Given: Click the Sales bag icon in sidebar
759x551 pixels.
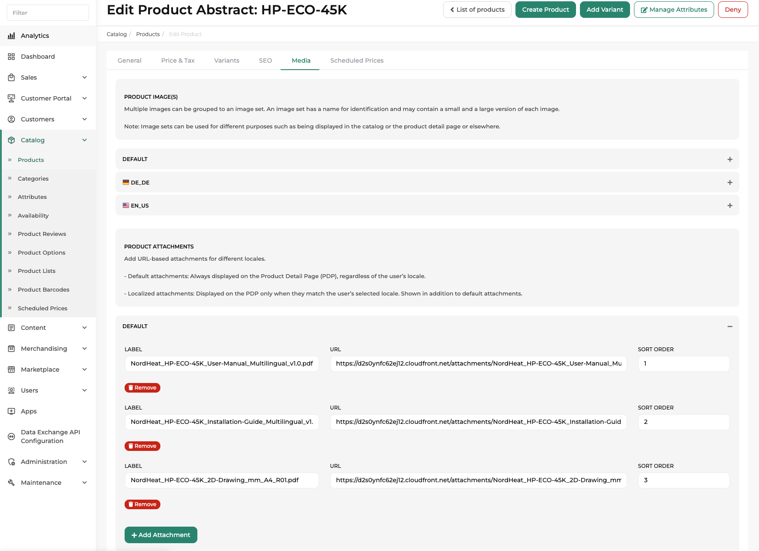Looking at the screenshot, I should [11, 77].
